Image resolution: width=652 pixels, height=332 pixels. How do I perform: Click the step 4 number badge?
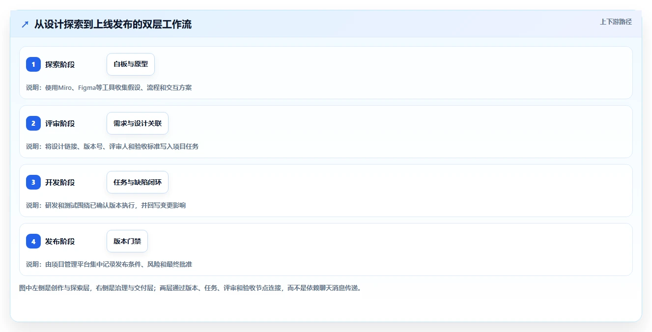coord(33,241)
